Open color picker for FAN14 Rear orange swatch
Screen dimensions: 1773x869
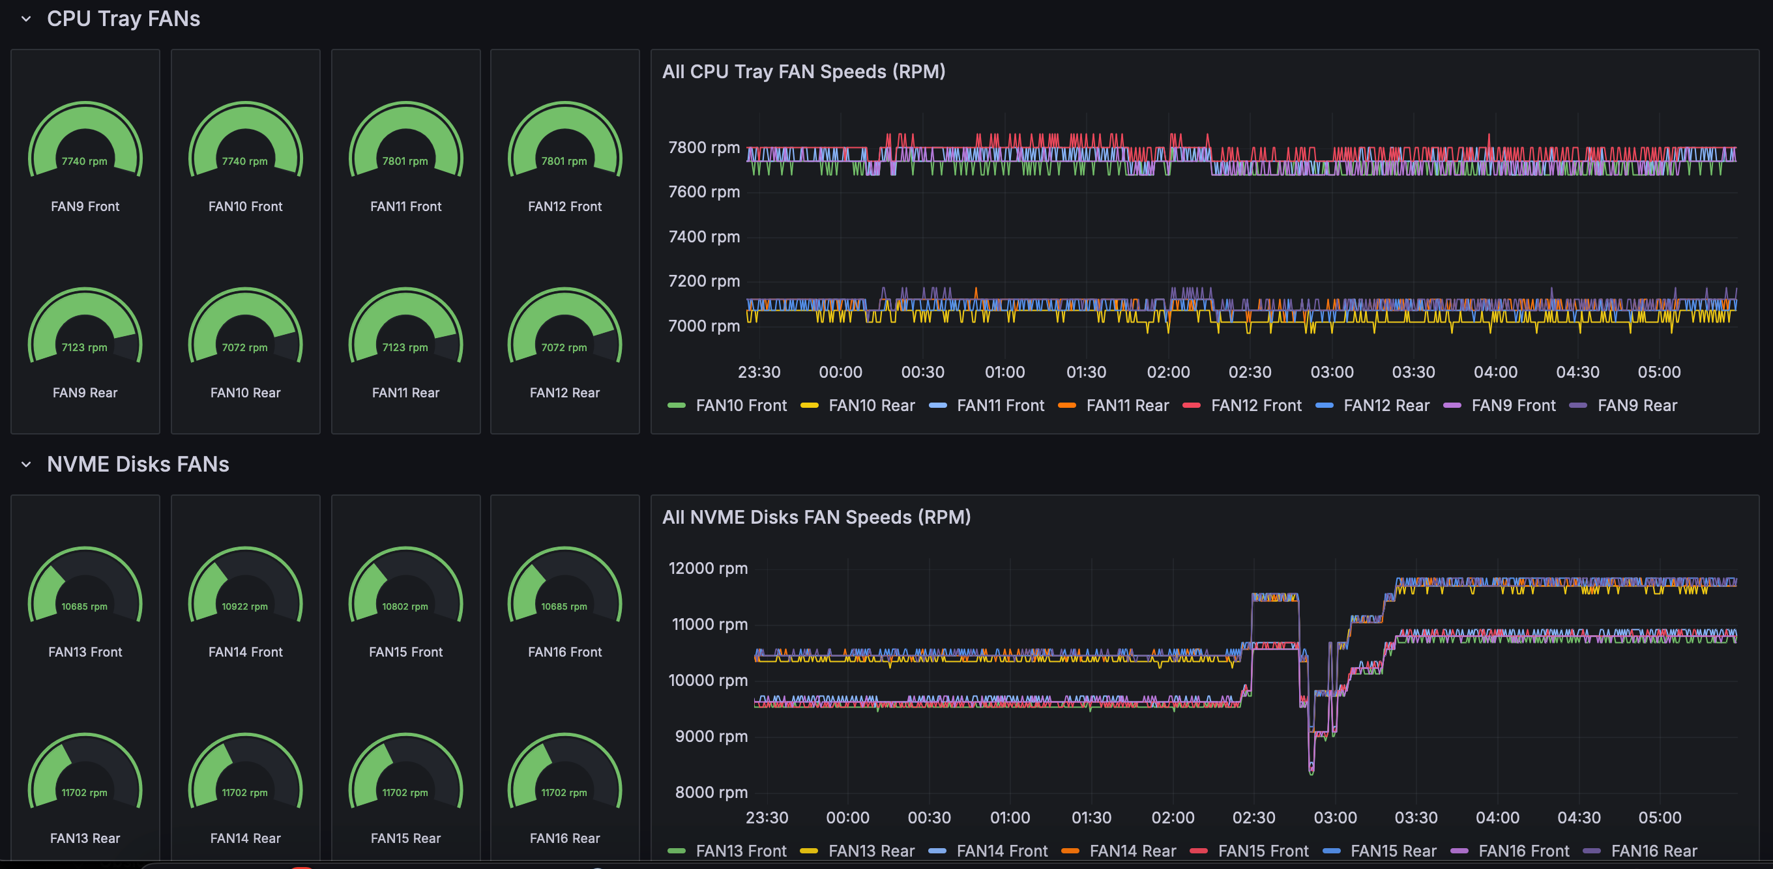point(1070,851)
